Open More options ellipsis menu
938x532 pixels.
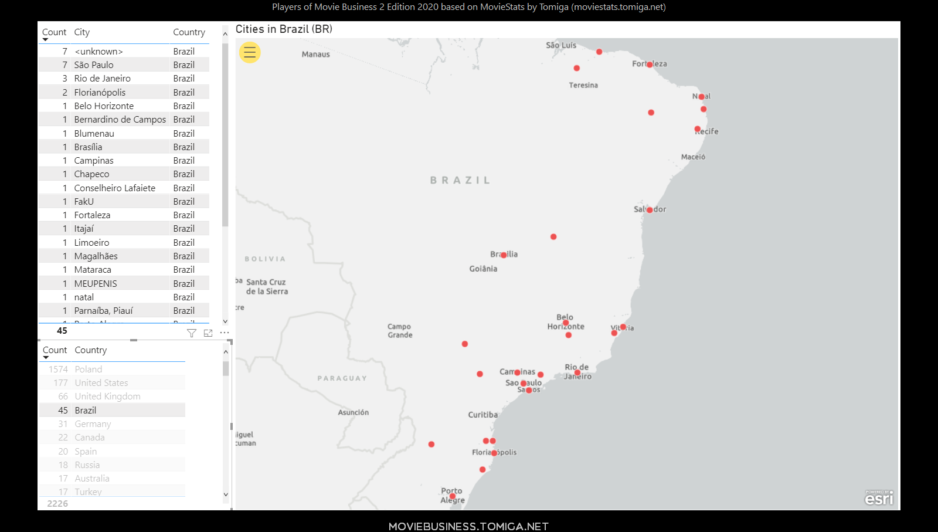point(225,333)
